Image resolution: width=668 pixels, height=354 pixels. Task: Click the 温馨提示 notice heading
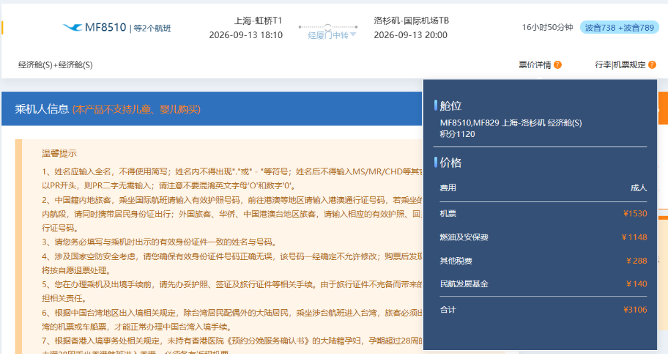[59, 153]
